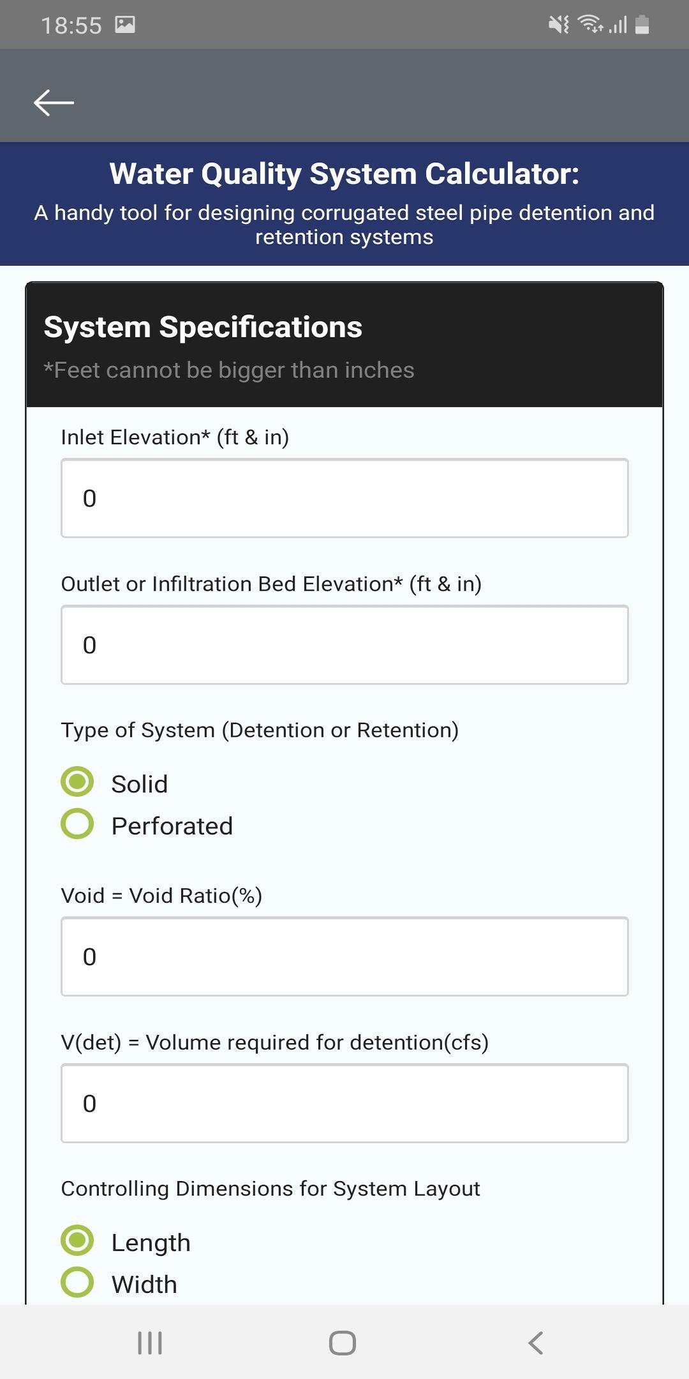Focus the Inlet Elevation input field
The width and height of the screenshot is (689, 1379).
(344, 498)
